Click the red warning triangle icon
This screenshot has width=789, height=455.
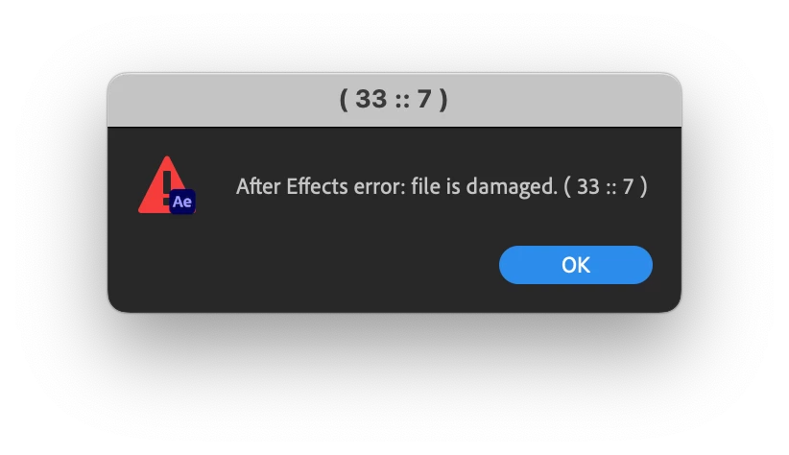click(x=162, y=184)
